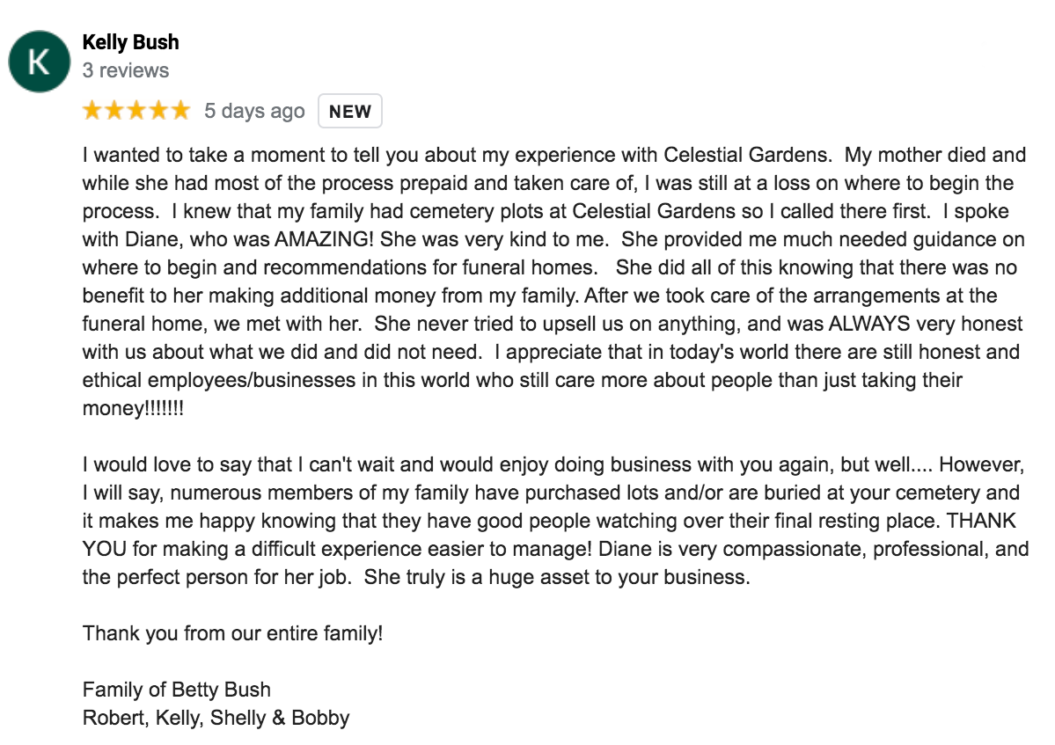Image resolution: width=1055 pixels, height=745 pixels.
Task: Click the green K profile avatar
Action: pyautogui.click(x=39, y=62)
